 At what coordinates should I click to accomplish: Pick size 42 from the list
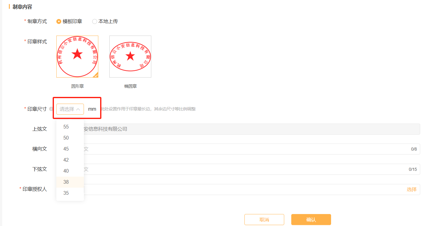[70, 160]
